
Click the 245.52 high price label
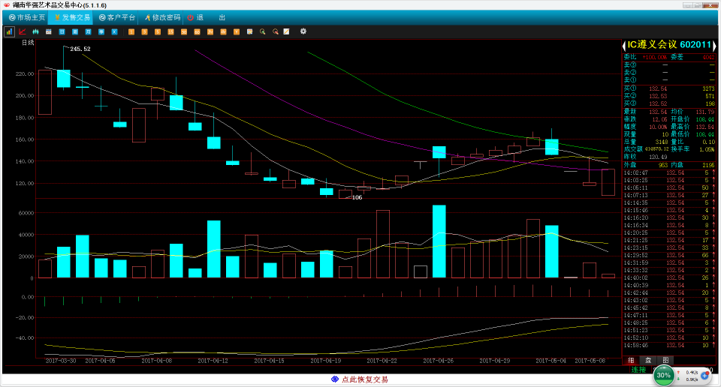point(80,49)
